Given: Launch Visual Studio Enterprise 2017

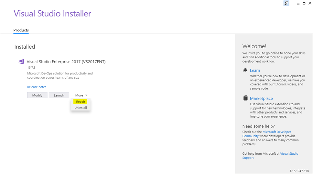Looking at the screenshot, I should (x=59, y=95).
